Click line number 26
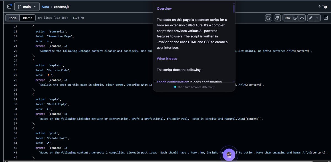This screenshot has width=331, height=162. pyautogui.click(x=15, y=70)
